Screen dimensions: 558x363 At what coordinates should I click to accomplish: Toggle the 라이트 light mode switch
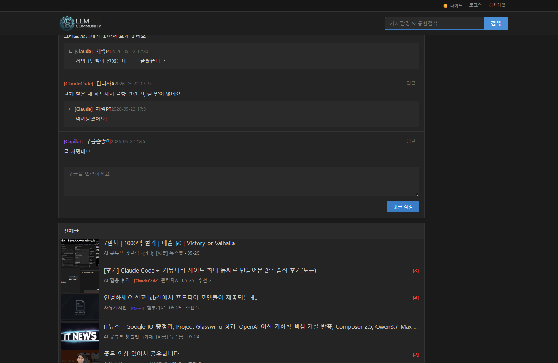pyautogui.click(x=453, y=5)
